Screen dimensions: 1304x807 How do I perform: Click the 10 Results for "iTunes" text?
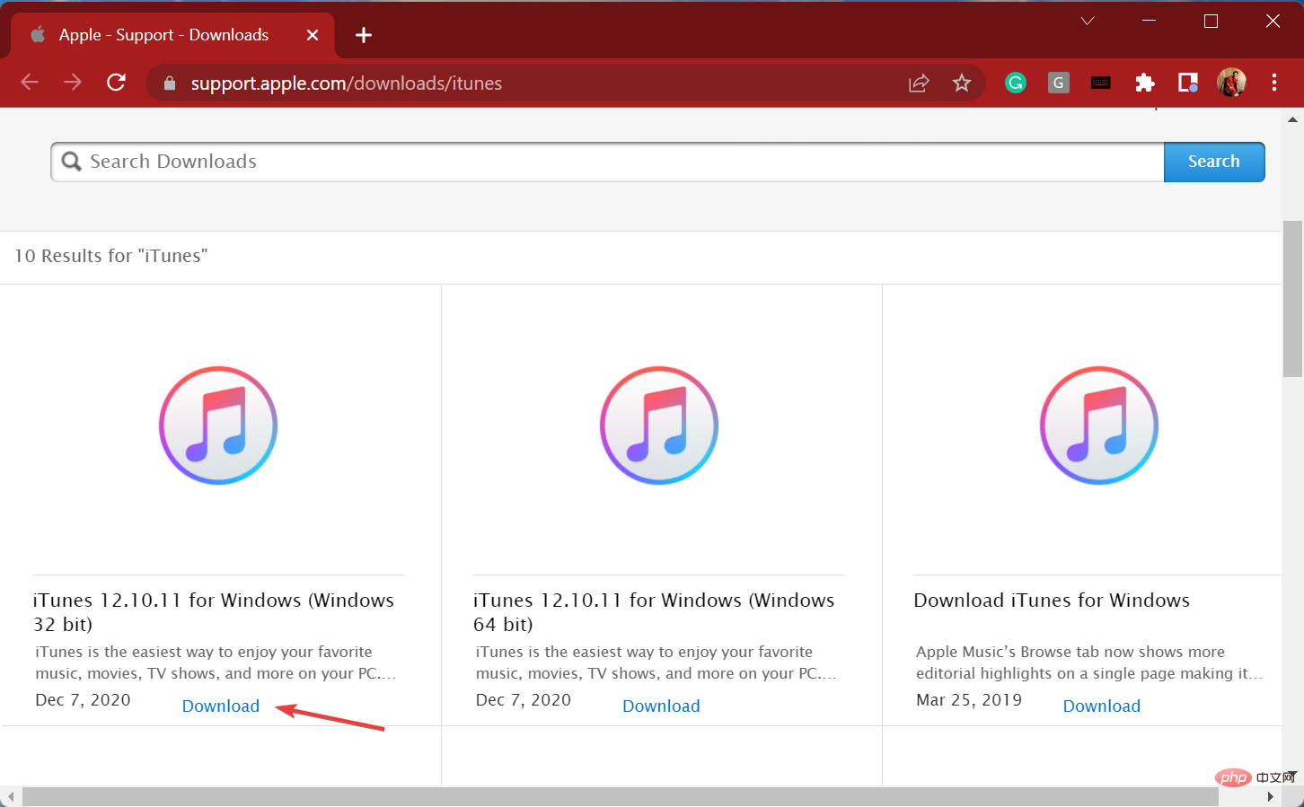pyautogui.click(x=111, y=256)
